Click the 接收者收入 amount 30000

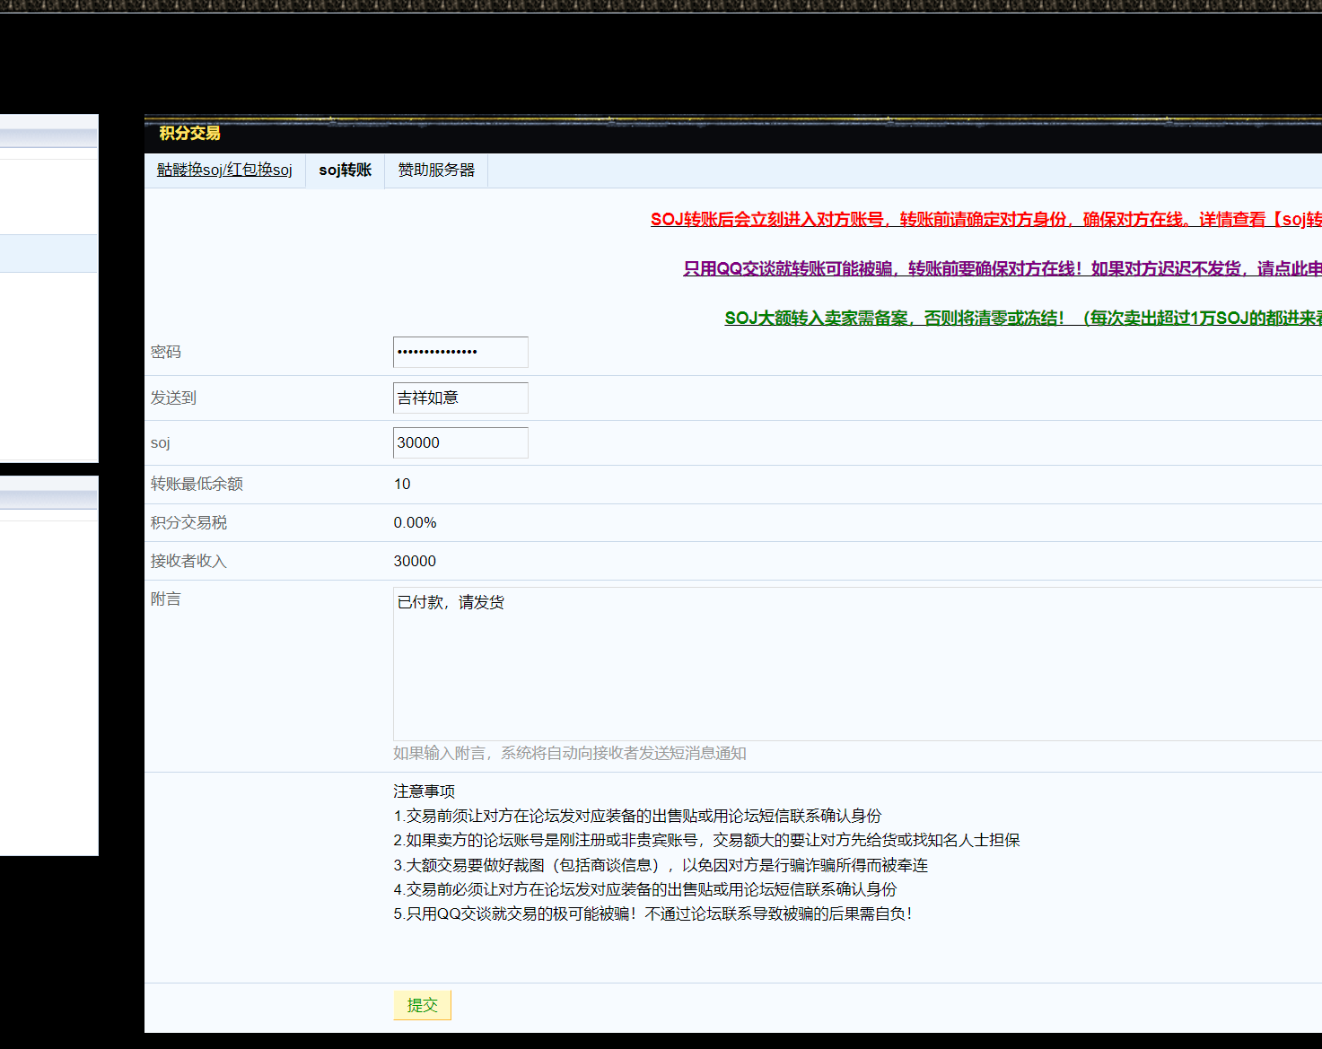point(415,561)
